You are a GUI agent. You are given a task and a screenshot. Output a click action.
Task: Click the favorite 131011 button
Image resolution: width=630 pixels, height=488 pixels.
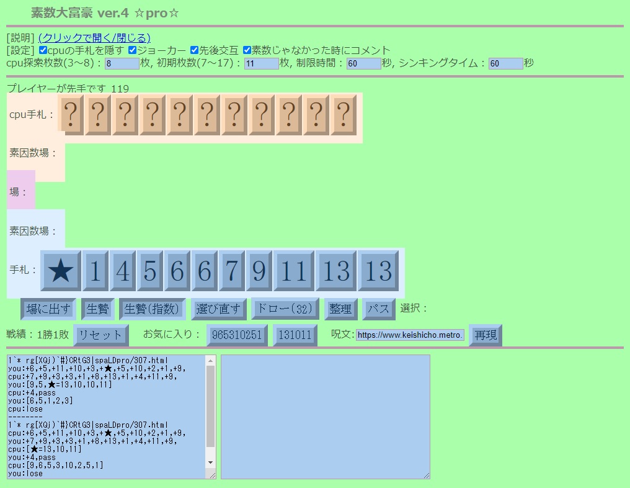point(295,335)
